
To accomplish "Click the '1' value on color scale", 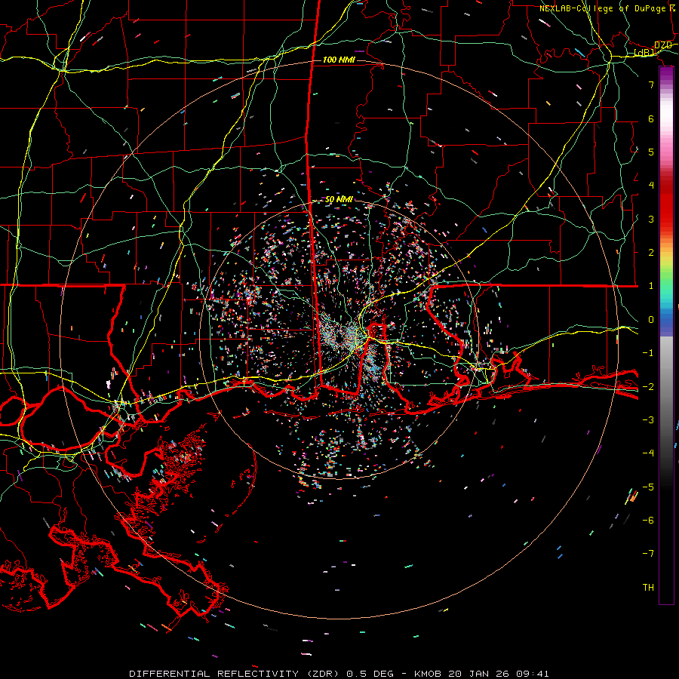I will [x=651, y=286].
